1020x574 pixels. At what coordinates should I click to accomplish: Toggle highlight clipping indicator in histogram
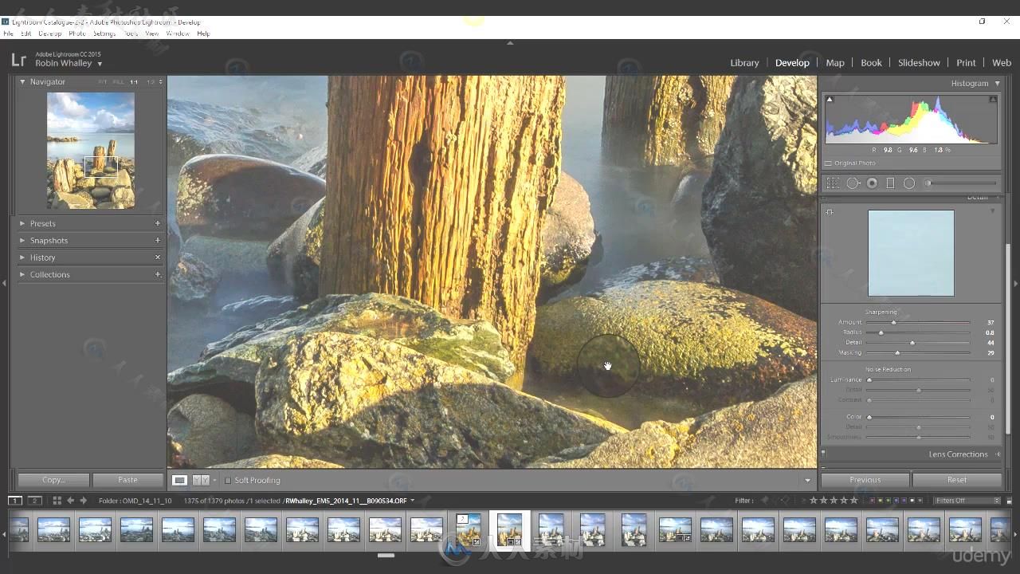tap(993, 100)
